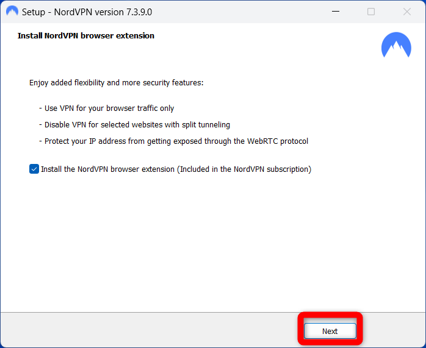Viewport: 426px width, 348px height.
Task: Click the 'Install NordVPN browser extension' heading
Action: coord(85,36)
